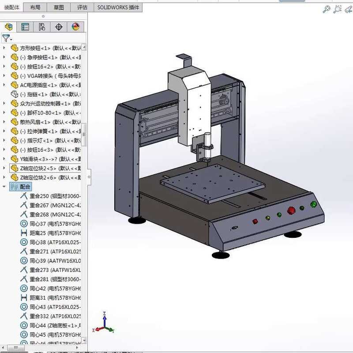Open the FeatureManager design tree tab

point(8,27)
